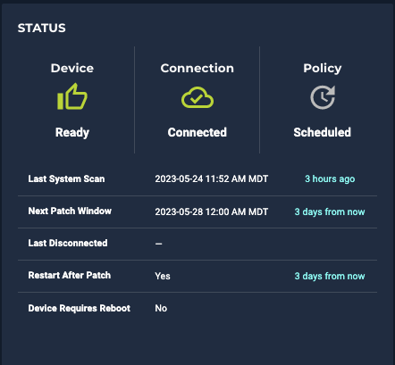Select the Last System Scan label

(x=66, y=178)
